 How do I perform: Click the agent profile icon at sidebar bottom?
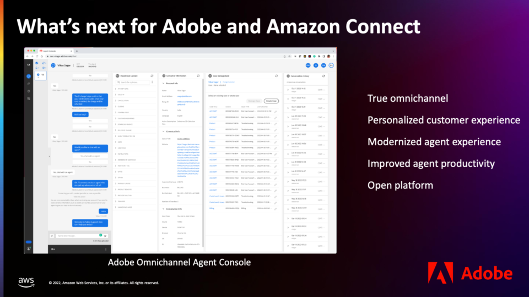point(29,249)
